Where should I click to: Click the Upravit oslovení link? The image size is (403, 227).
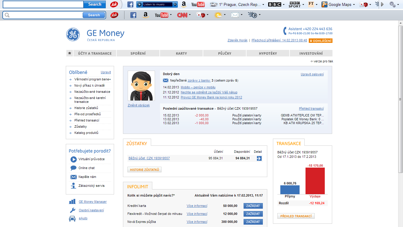[x=312, y=74]
